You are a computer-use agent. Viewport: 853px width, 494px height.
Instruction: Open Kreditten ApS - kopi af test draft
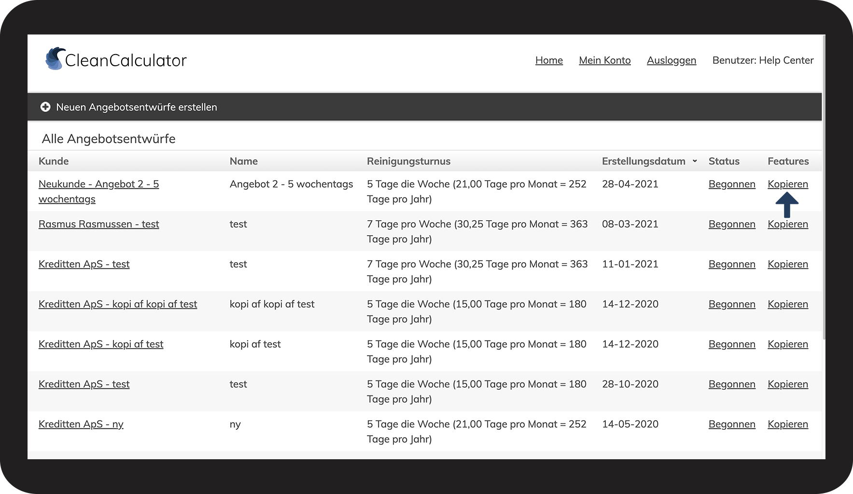pyautogui.click(x=101, y=344)
